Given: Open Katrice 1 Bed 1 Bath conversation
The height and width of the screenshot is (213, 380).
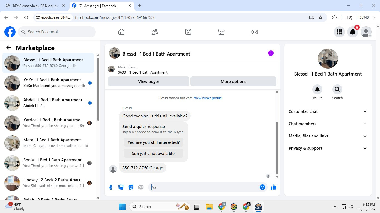Looking at the screenshot, I should click(x=48, y=123).
